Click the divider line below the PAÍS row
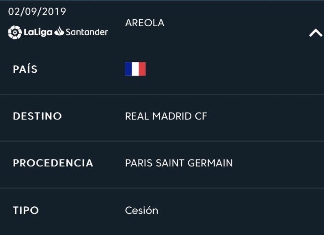This screenshot has width=324, height=235. (x=162, y=94)
